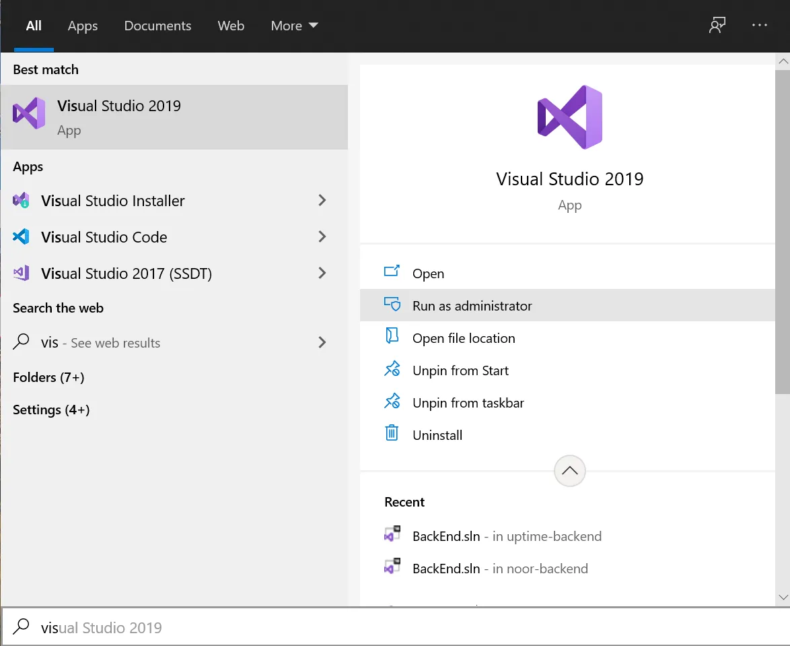Expand Visual Studio Code submenu arrow
This screenshot has height=646, width=790.
click(322, 237)
